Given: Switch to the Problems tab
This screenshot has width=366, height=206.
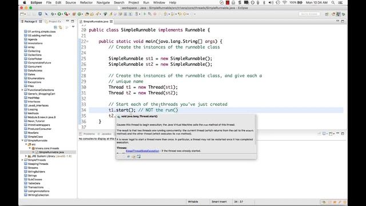Looking at the screenshot, I should pyautogui.click(x=87, y=134).
